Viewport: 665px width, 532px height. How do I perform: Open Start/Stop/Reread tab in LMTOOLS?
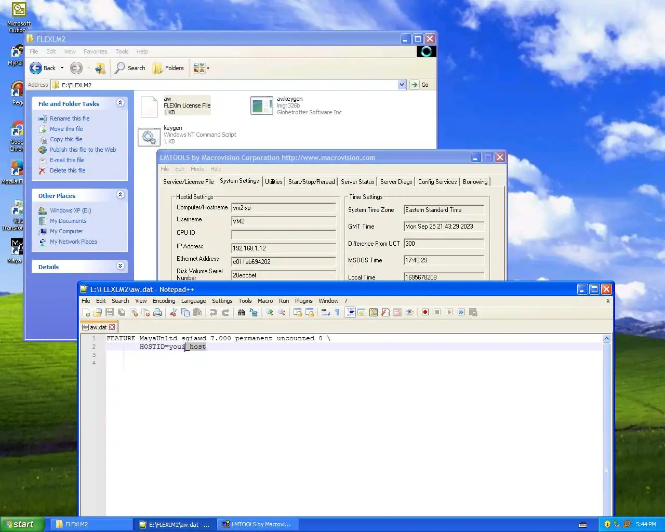point(311,182)
